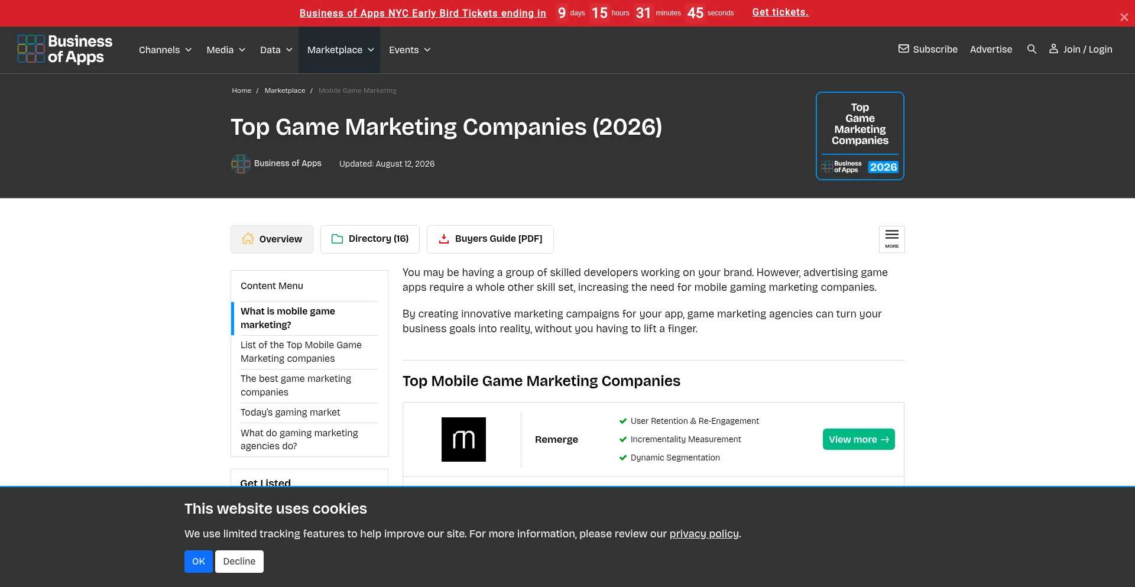The width and height of the screenshot is (1135, 587).
Task: Click 'Dynamic Segmentation' feature text
Action: click(675, 458)
